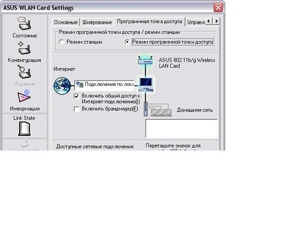Enable the Включить брандмауэр checkbox
Screen dimensions: 286x228
tap(77, 109)
